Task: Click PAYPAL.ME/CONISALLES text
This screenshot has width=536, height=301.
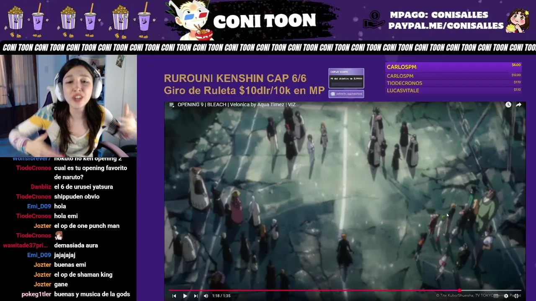Action: coord(446,26)
